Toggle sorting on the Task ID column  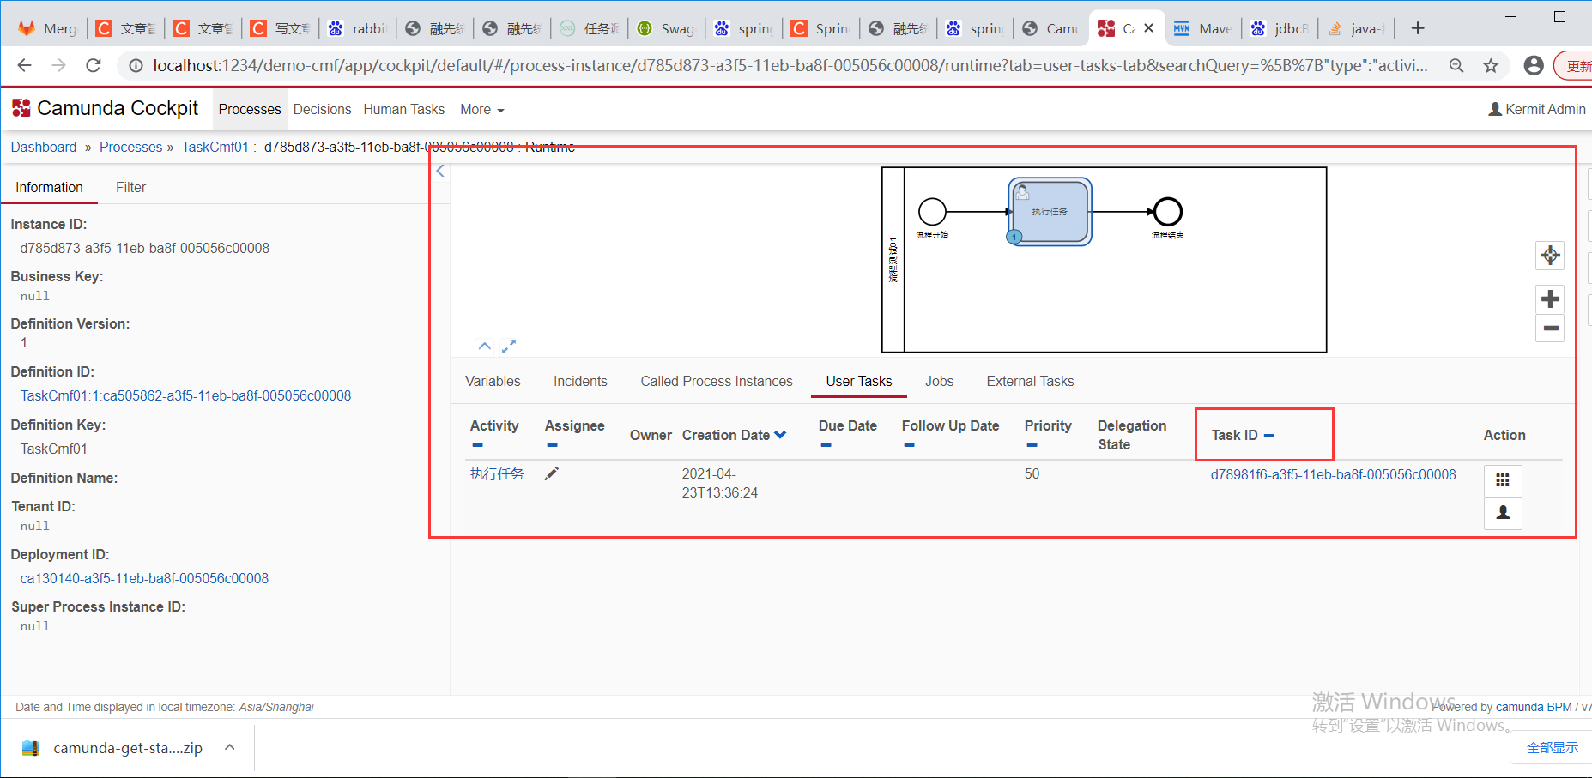(x=1269, y=436)
